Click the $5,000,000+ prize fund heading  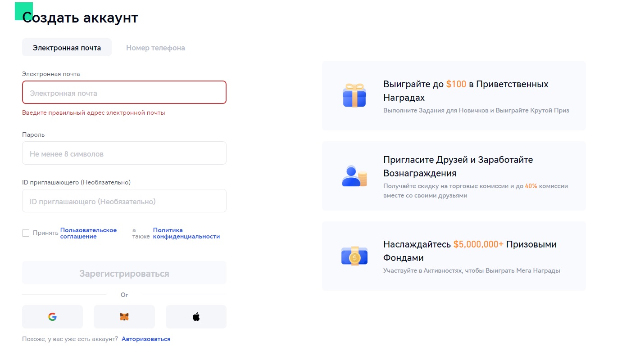[x=469, y=251]
